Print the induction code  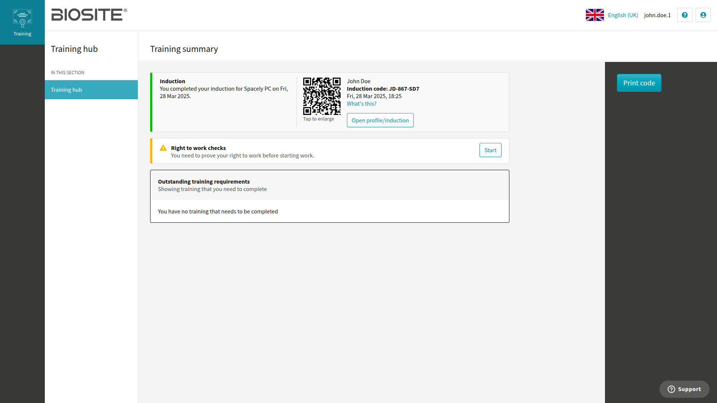[x=639, y=83]
